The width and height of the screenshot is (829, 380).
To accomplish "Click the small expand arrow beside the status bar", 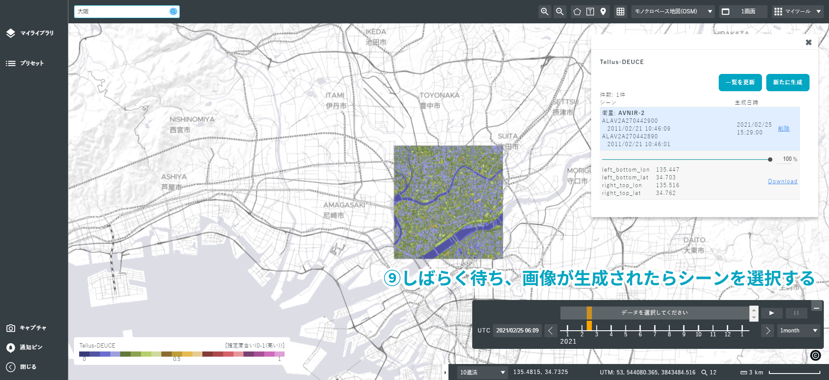I will tap(445, 372).
